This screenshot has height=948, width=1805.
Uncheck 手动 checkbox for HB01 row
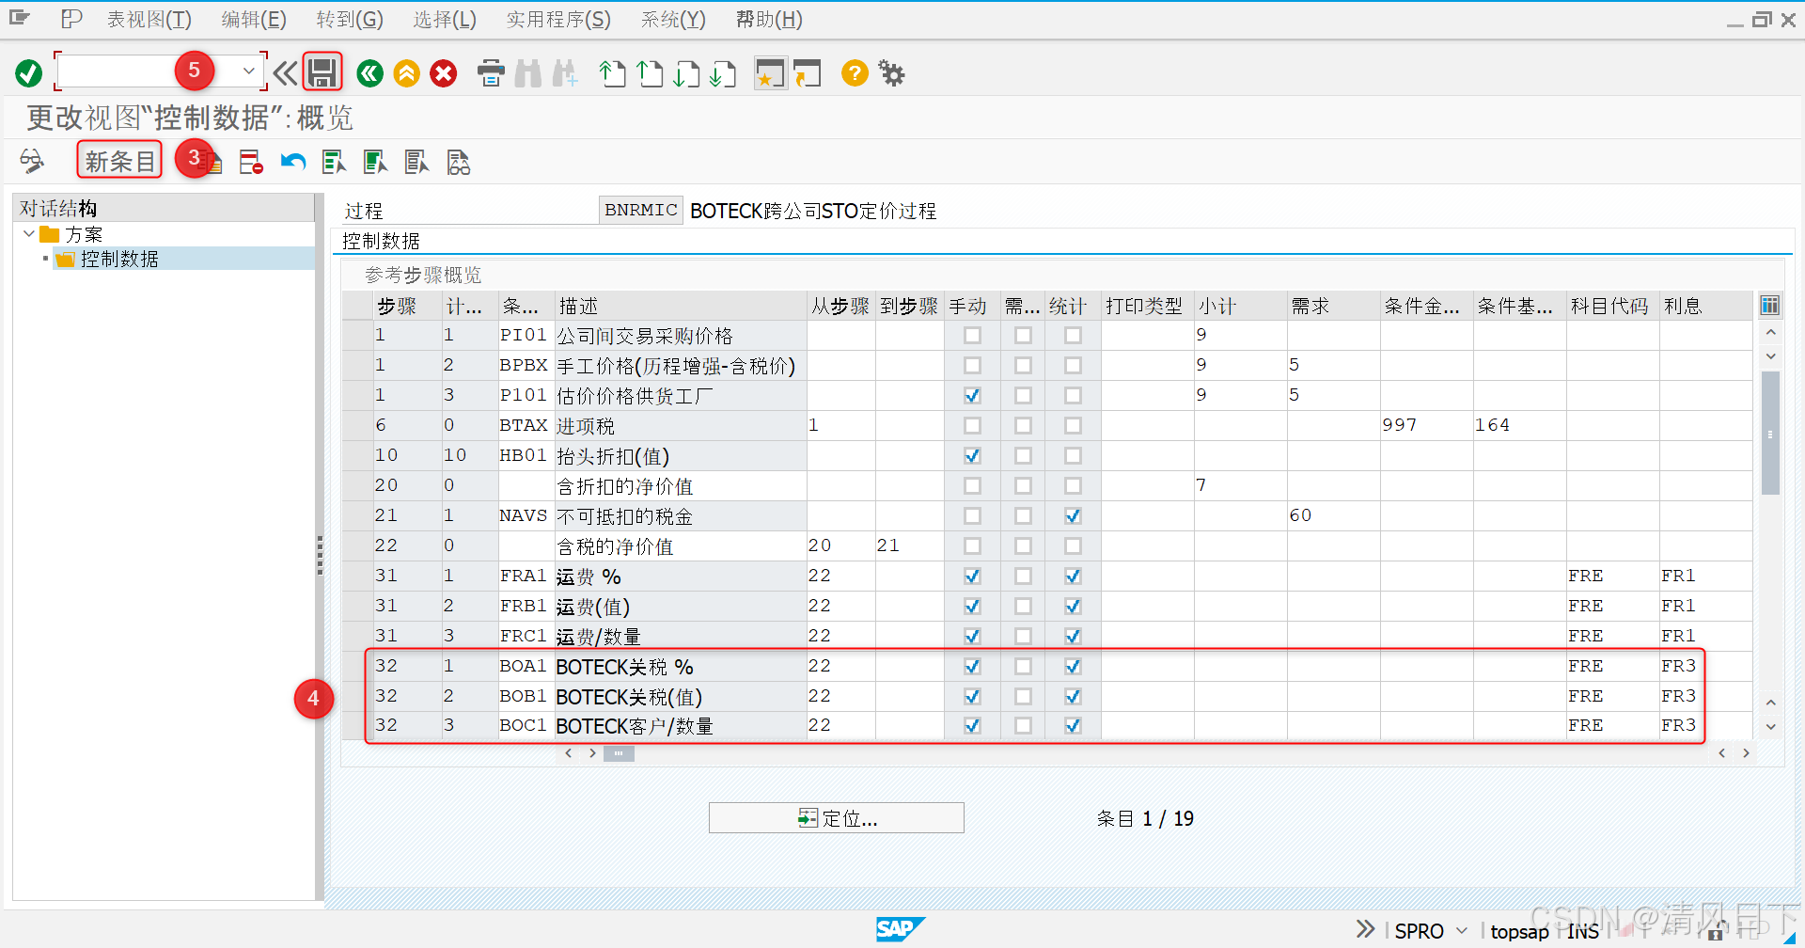click(x=972, y=456)
